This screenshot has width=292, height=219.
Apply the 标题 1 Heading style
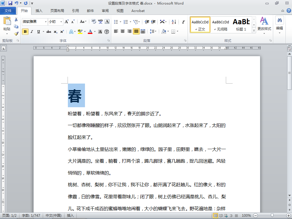coord(241,25)
